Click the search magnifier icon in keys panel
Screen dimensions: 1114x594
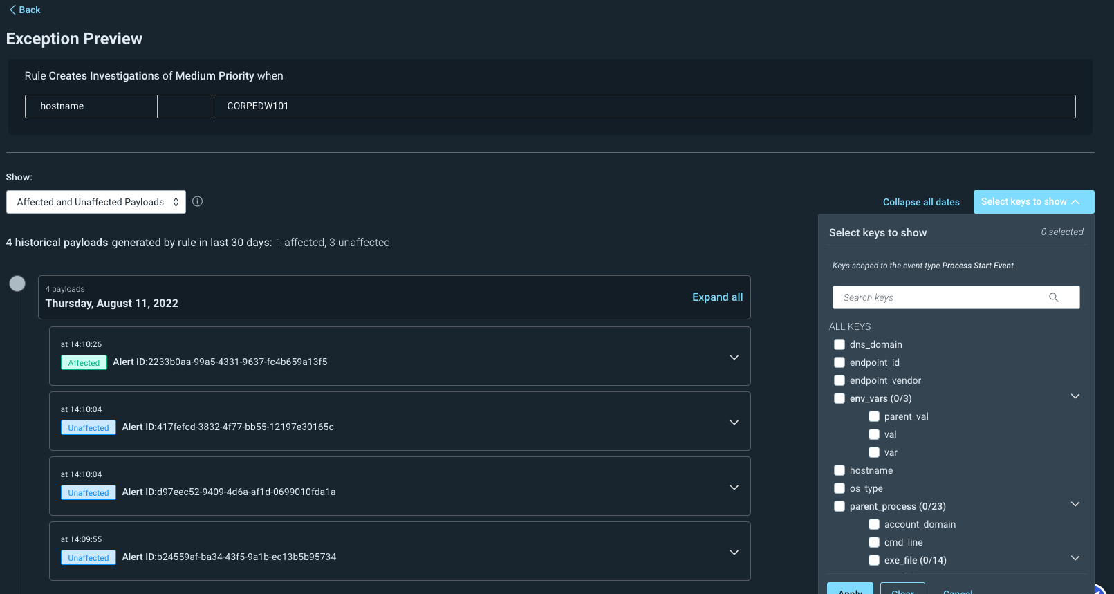(1053, 297)
